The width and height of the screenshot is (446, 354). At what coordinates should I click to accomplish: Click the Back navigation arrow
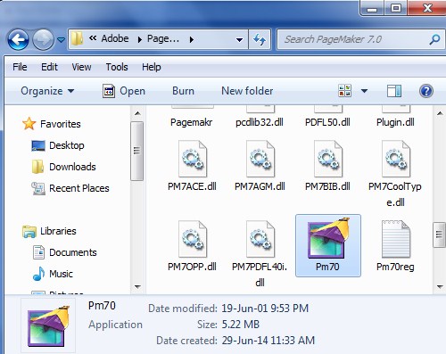click(x=18, y=39)
